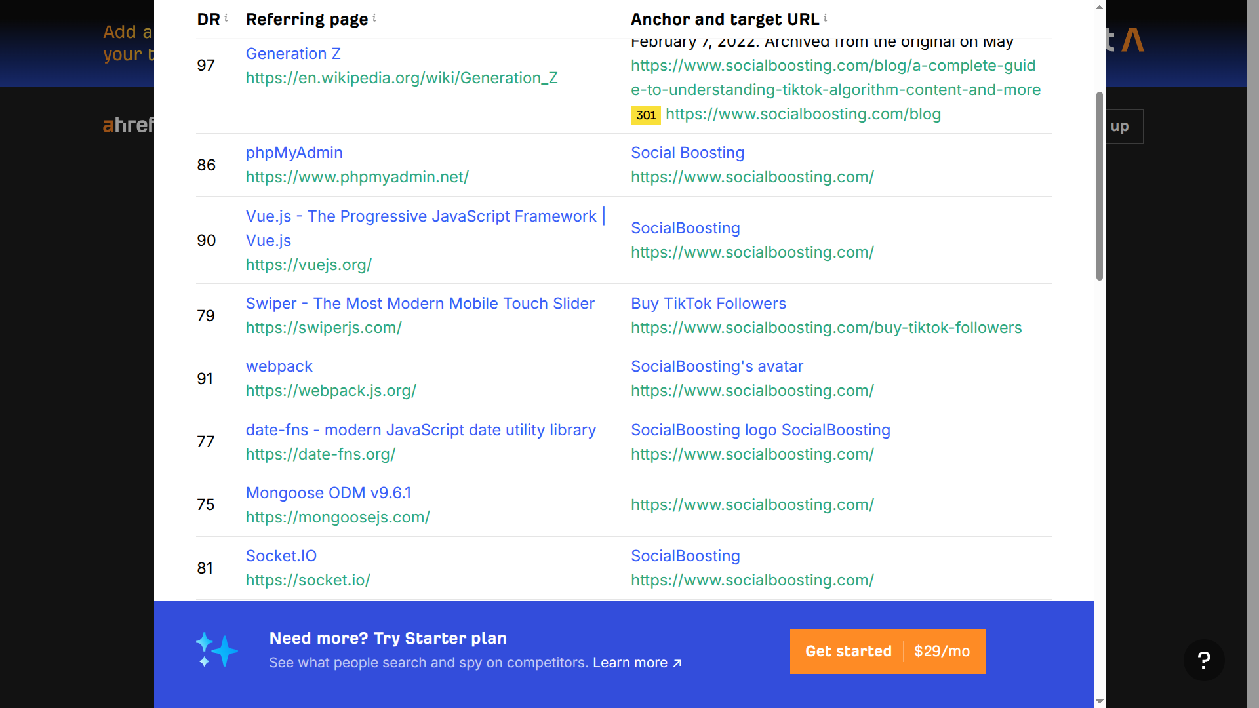Click the DR column info icon
The width and height of the screenshot is (1259, 708).
[x=226, y=18]
